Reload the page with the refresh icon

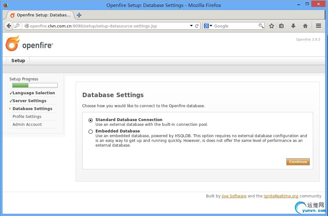point(197,26)
